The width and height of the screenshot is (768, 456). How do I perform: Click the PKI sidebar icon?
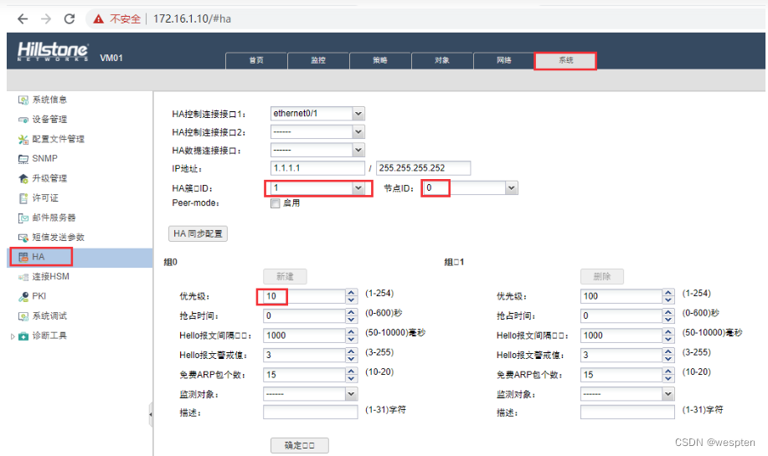[x=23, y=296]
